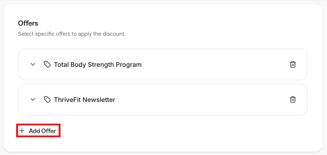Click the trash icon for ThriveFit Newsletter

point(293,100)
